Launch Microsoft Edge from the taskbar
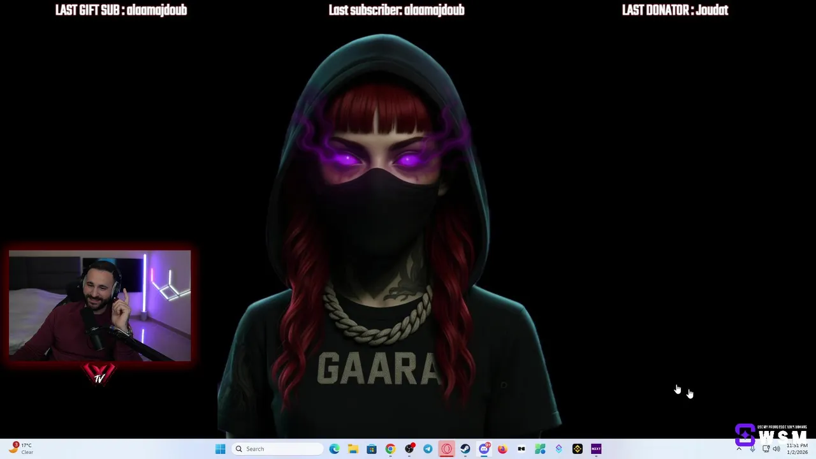The image size is (816, 459). click(x=334, y=449)
